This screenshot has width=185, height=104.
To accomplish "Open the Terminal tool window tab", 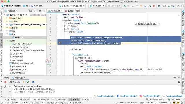I will (x=25, y=99).
